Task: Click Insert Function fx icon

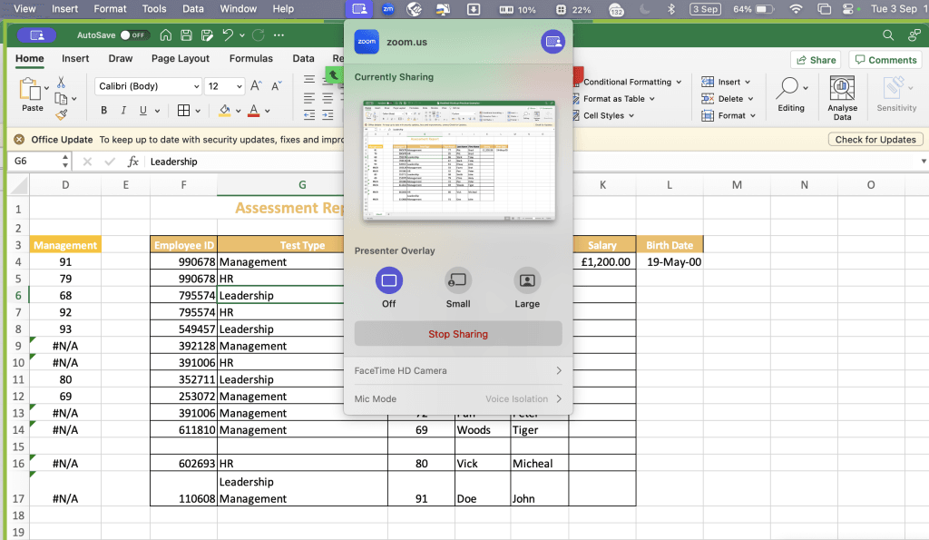Action: tap(133, 162)
